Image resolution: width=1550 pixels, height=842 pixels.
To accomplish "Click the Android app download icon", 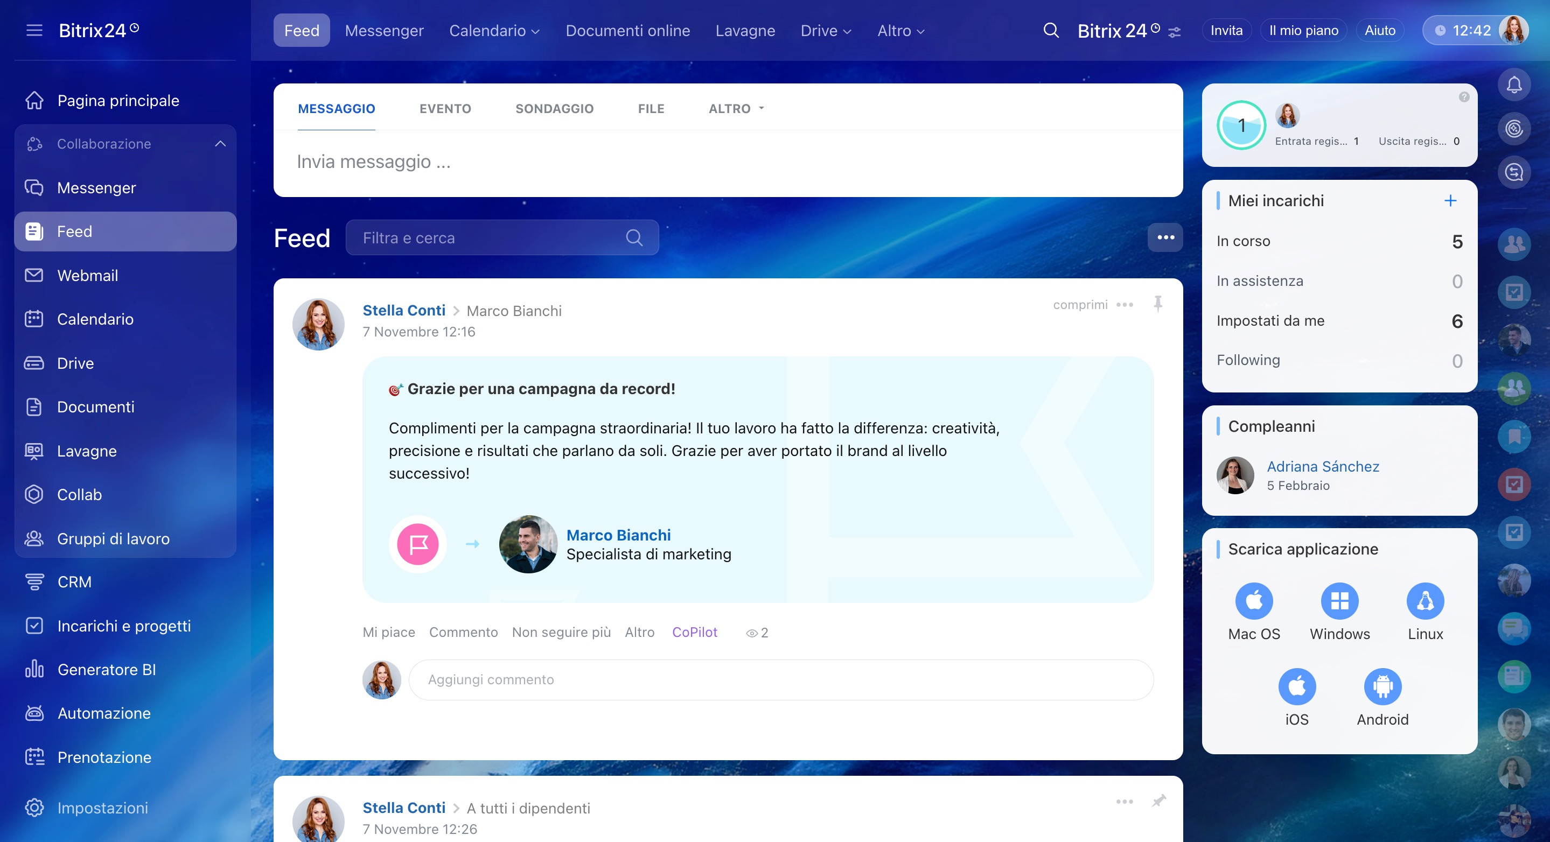I will (x=1382, y=686).
